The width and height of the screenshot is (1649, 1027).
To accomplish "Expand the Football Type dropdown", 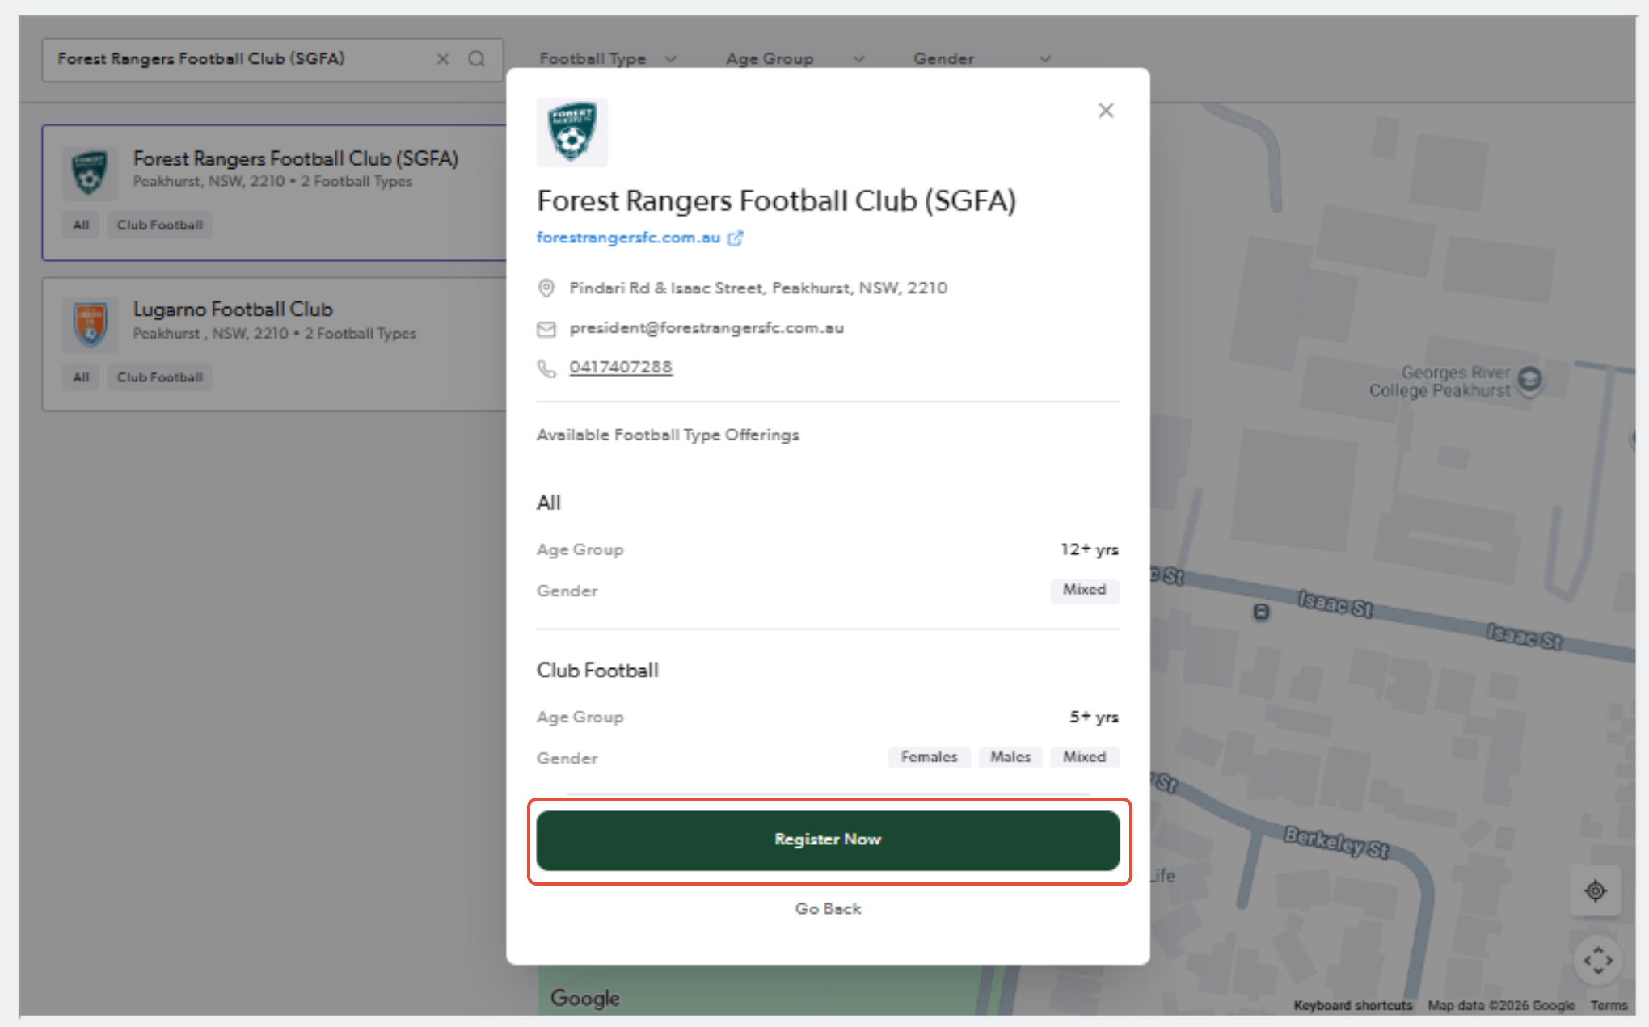I will pos(608,59).
